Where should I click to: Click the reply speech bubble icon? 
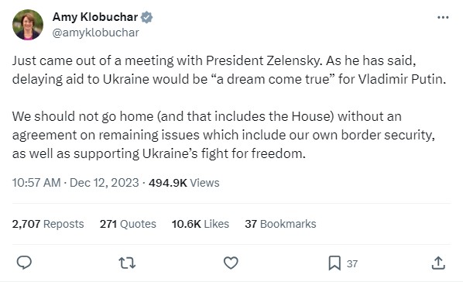coord(24,263)
